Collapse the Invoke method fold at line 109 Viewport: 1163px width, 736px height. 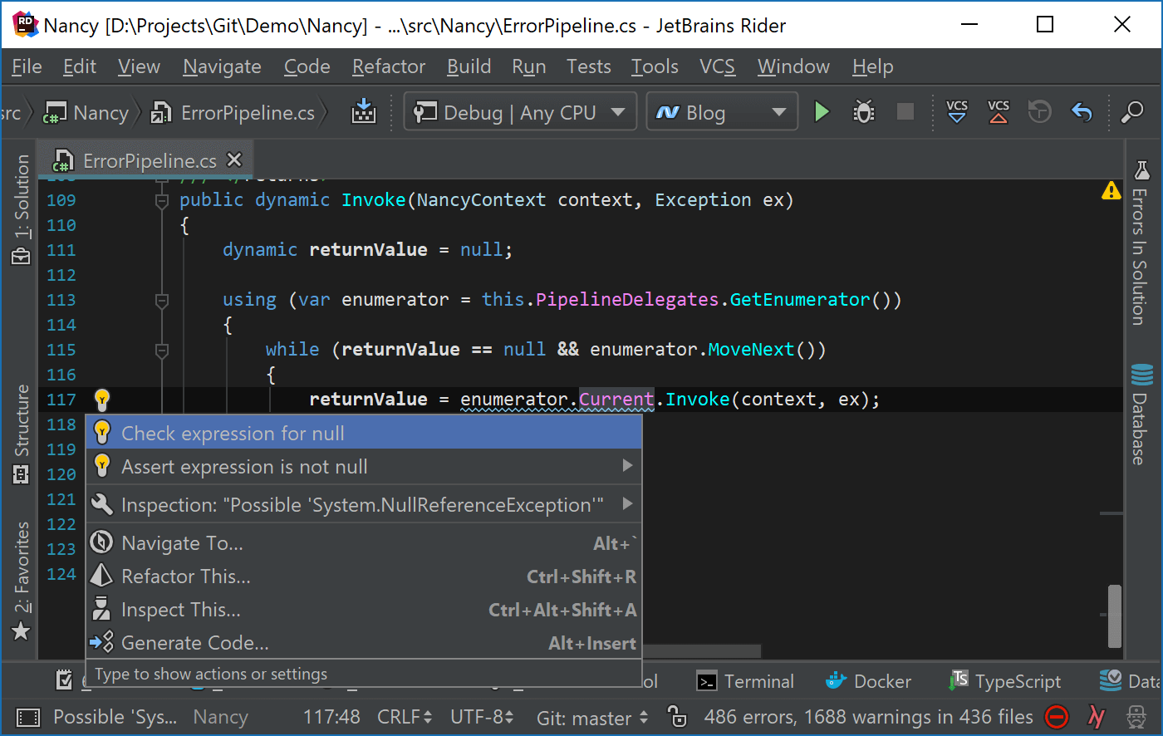coord(162,200)
